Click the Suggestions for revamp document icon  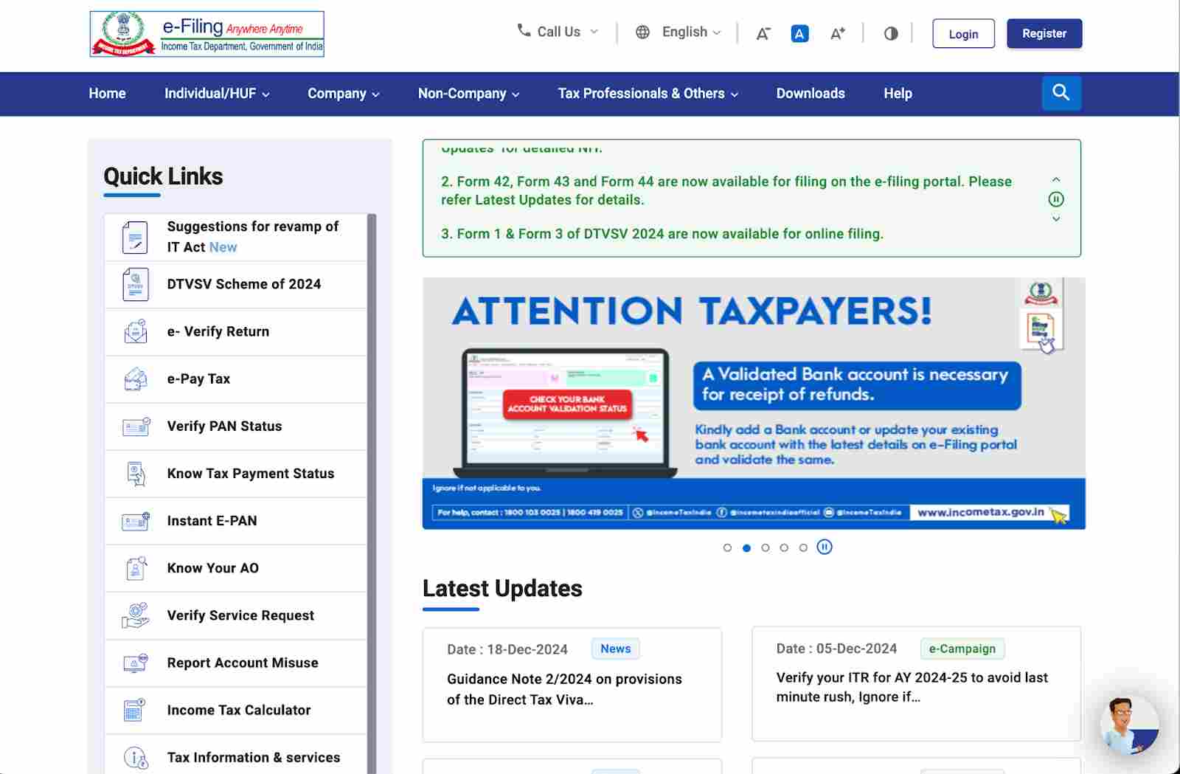136,237
